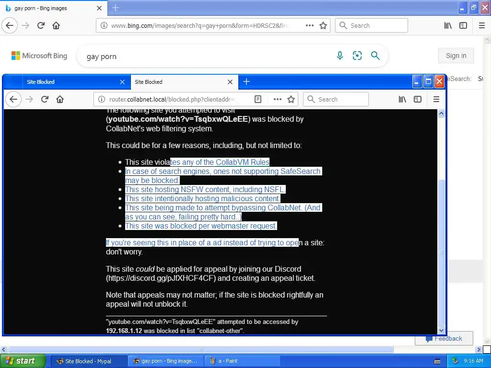Bookmark the router.collabnet.local blocked page

pos(291,99)
